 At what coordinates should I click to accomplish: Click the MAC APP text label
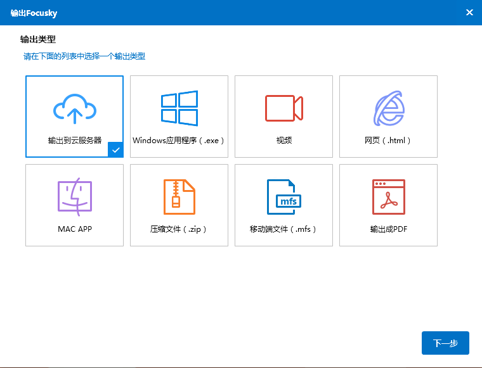pos(75,229)
